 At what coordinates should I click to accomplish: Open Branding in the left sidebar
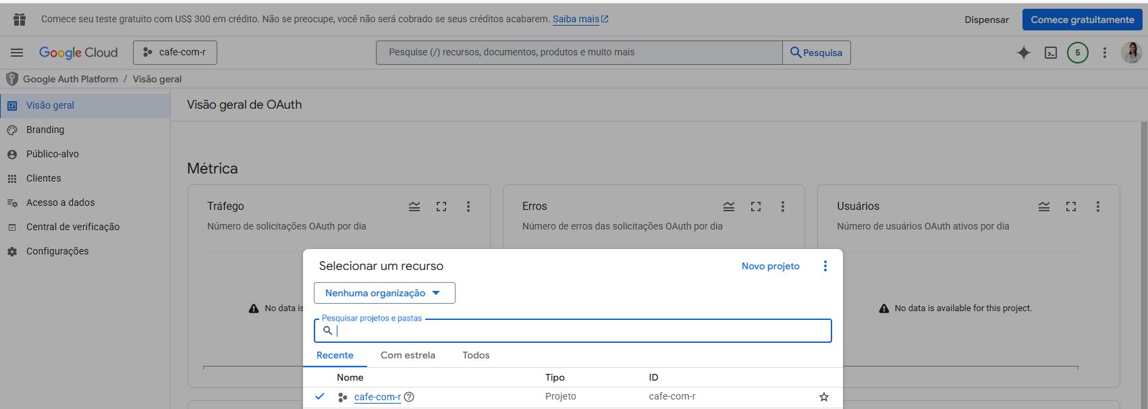coord(45,130)
